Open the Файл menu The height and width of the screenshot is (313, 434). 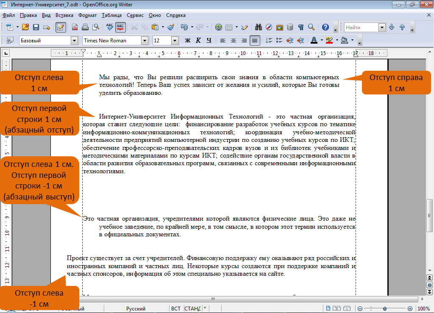point(8,15)
